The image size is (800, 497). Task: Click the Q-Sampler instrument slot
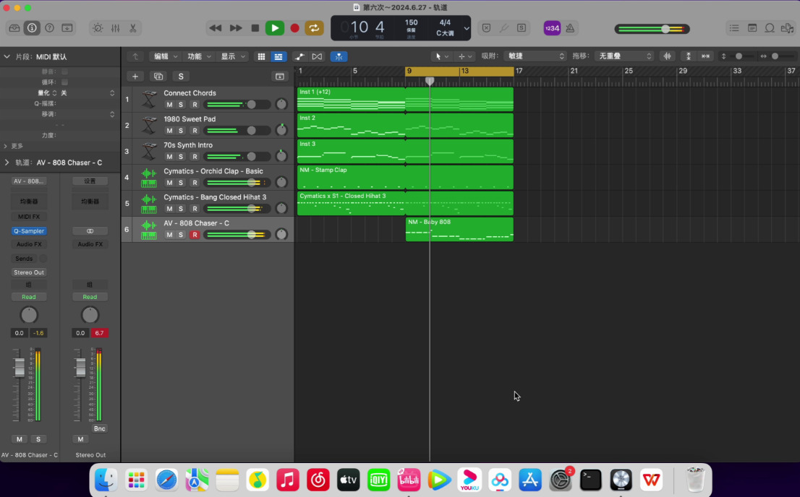29,231
